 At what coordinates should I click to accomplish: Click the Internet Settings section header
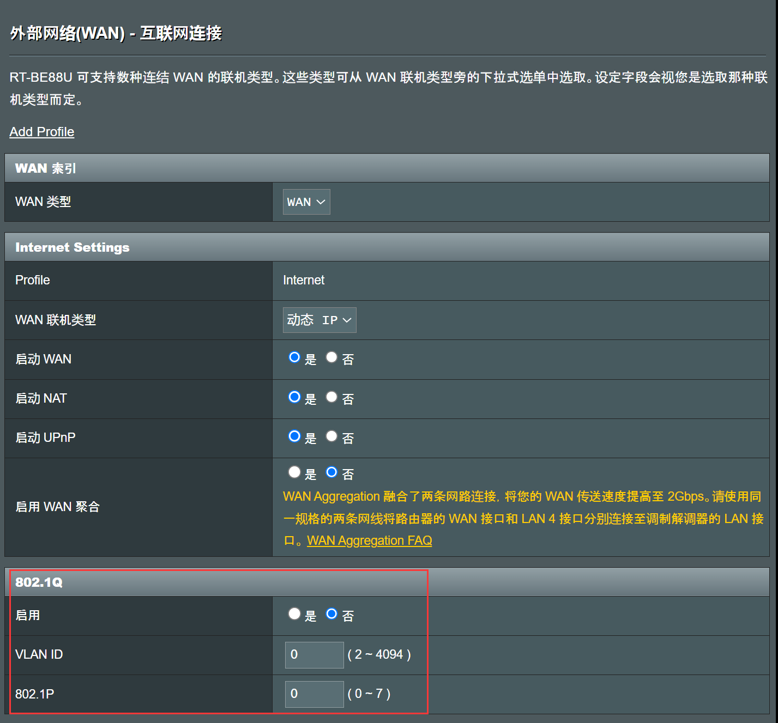point(73,247)
